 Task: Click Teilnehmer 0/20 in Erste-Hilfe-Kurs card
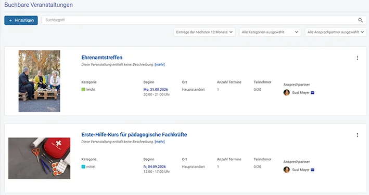(257, 166)
